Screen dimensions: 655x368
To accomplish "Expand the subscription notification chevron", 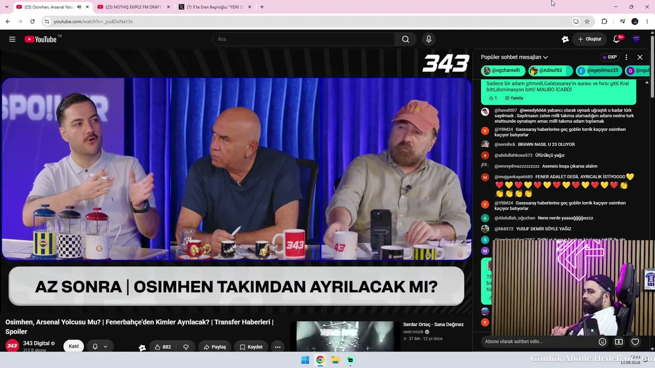I will (105, 347).
